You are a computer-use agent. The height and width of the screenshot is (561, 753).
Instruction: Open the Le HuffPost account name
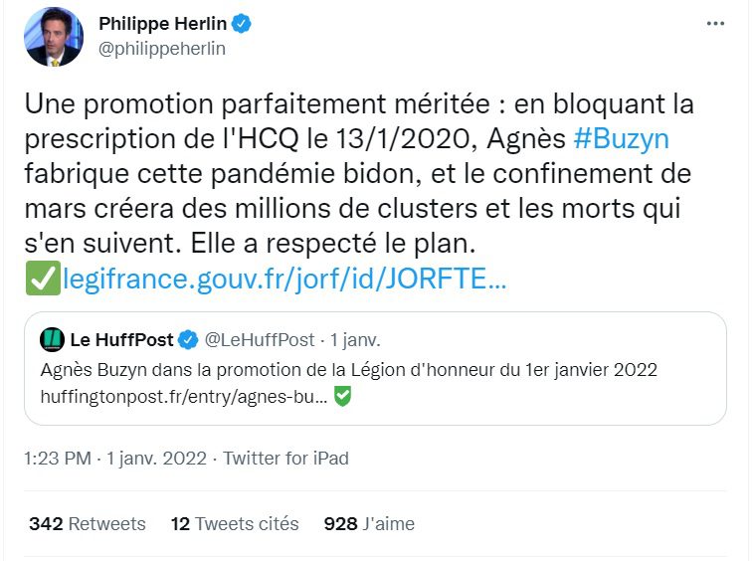(121, 339)
